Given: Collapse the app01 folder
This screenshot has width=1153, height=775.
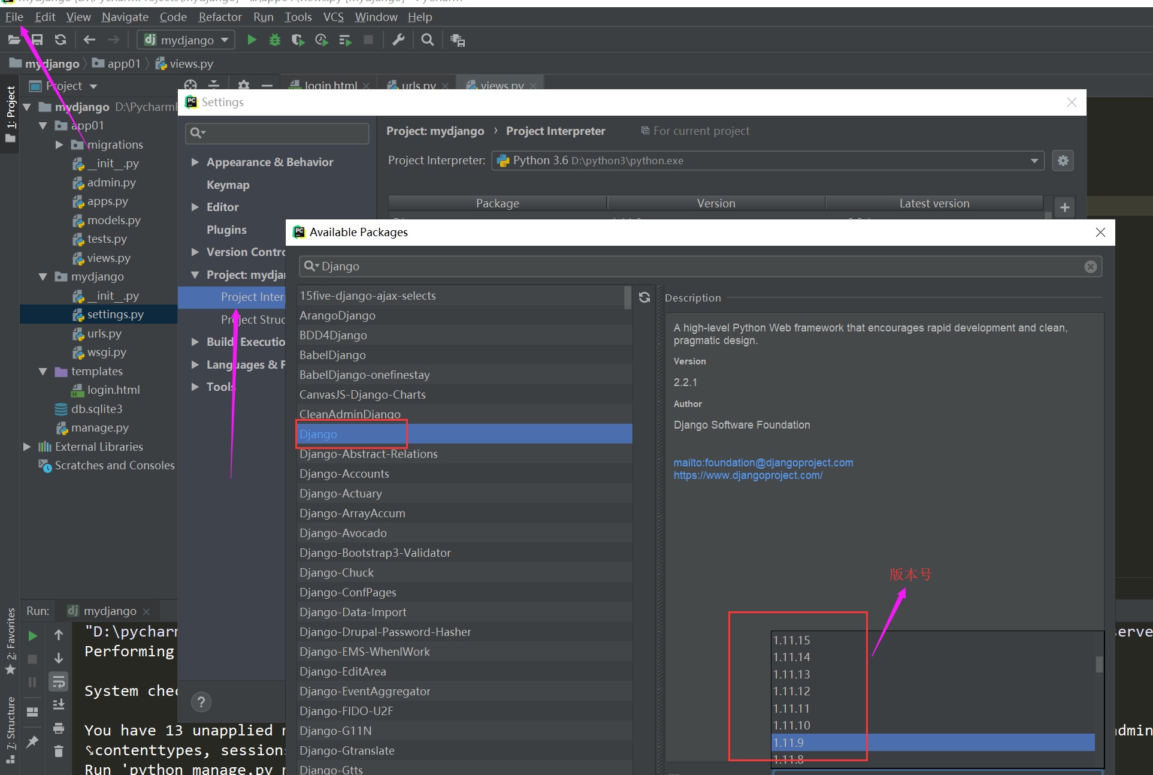Looking at the screenshot, I should pyautogui.click(x=43, y=125).
